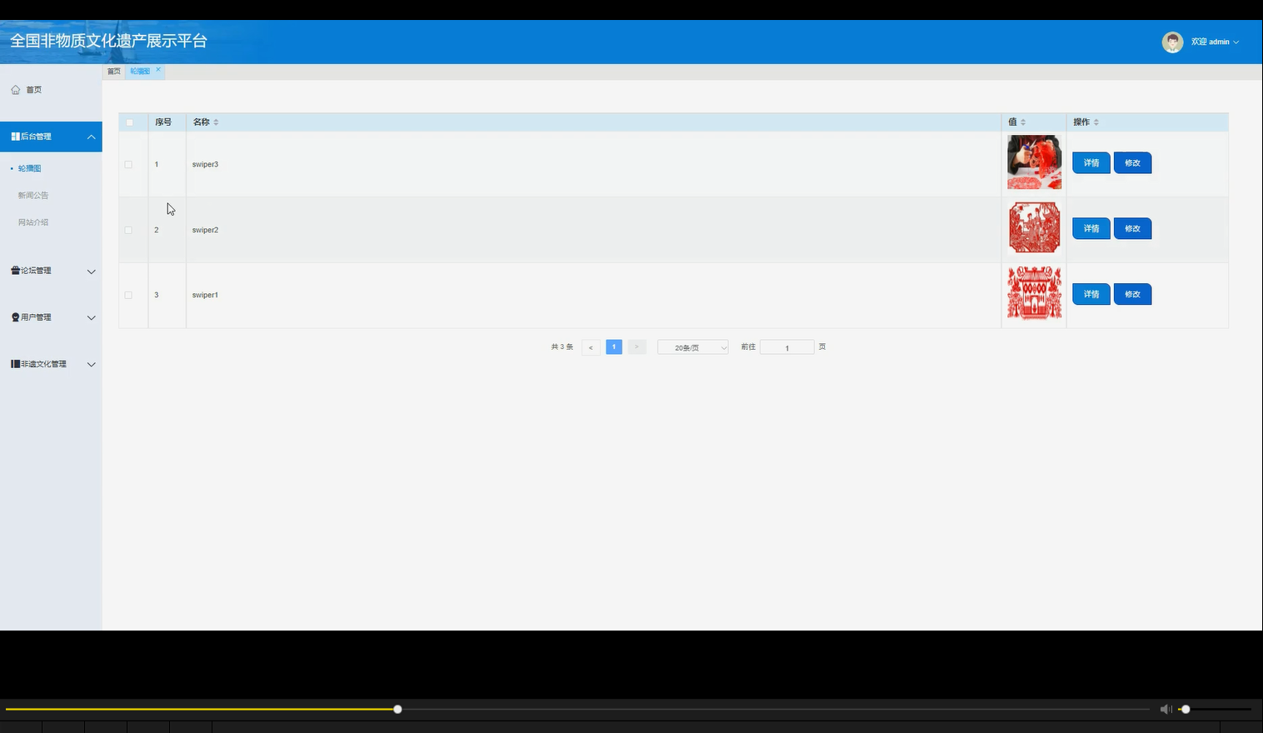1263x733 pixels.
Task: Open the swiper1 paper-cut thumbnail image
Action: click(1034, 294)
